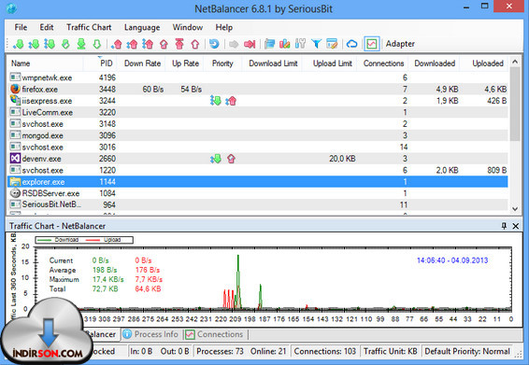Select the SeriousBit.NetB... process row
The image size is (529, 365).
[258, 204]
